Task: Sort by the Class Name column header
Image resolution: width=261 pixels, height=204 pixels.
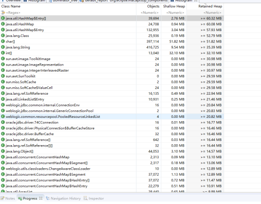Action: pyautogui.click(x=68, y=6)
